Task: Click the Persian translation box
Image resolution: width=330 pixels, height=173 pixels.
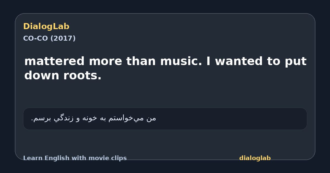Action: pyautogui.click(x=165, y=119)
